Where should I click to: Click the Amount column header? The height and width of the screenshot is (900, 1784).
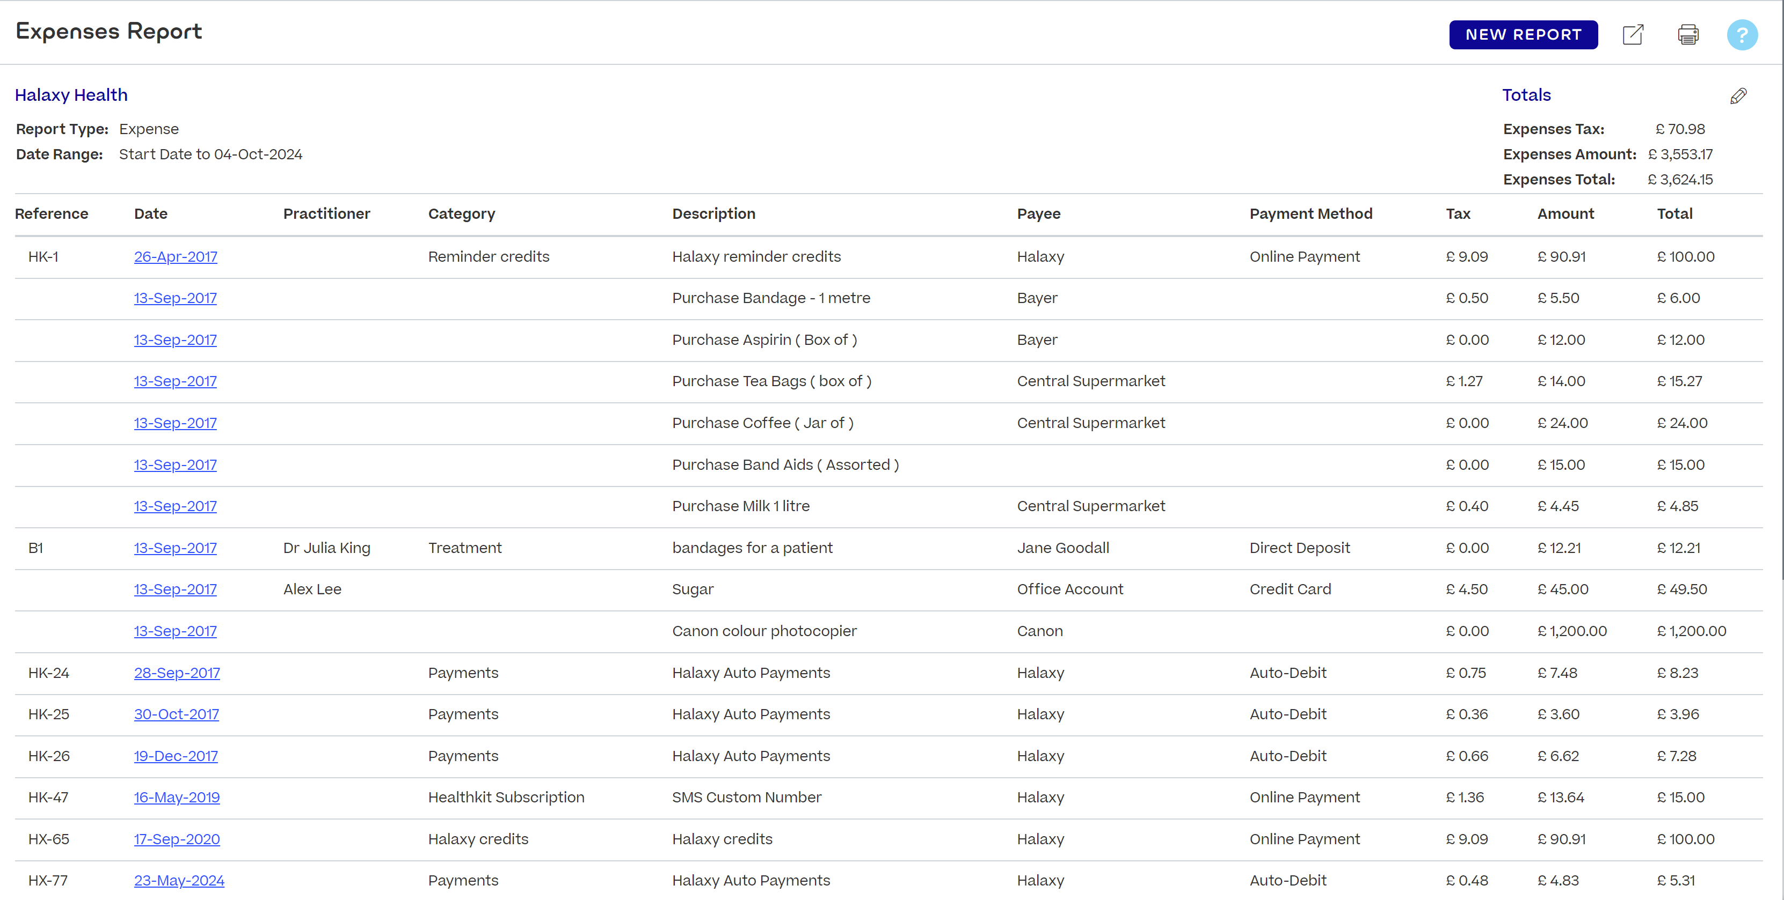(1565, 214)
